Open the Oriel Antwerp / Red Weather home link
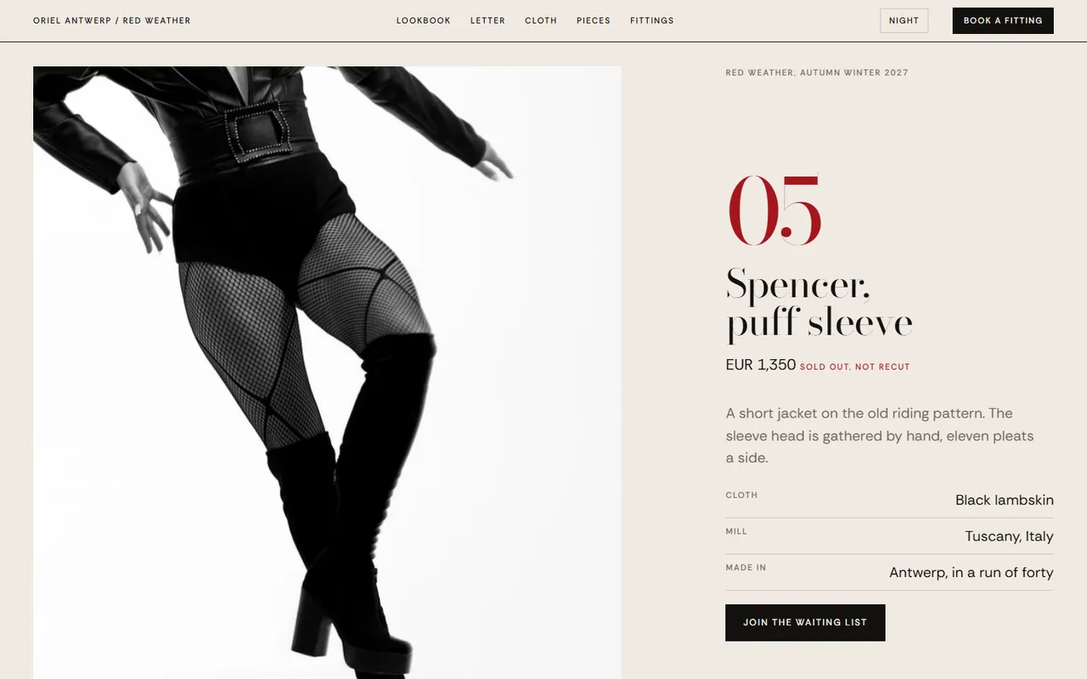 112,20
